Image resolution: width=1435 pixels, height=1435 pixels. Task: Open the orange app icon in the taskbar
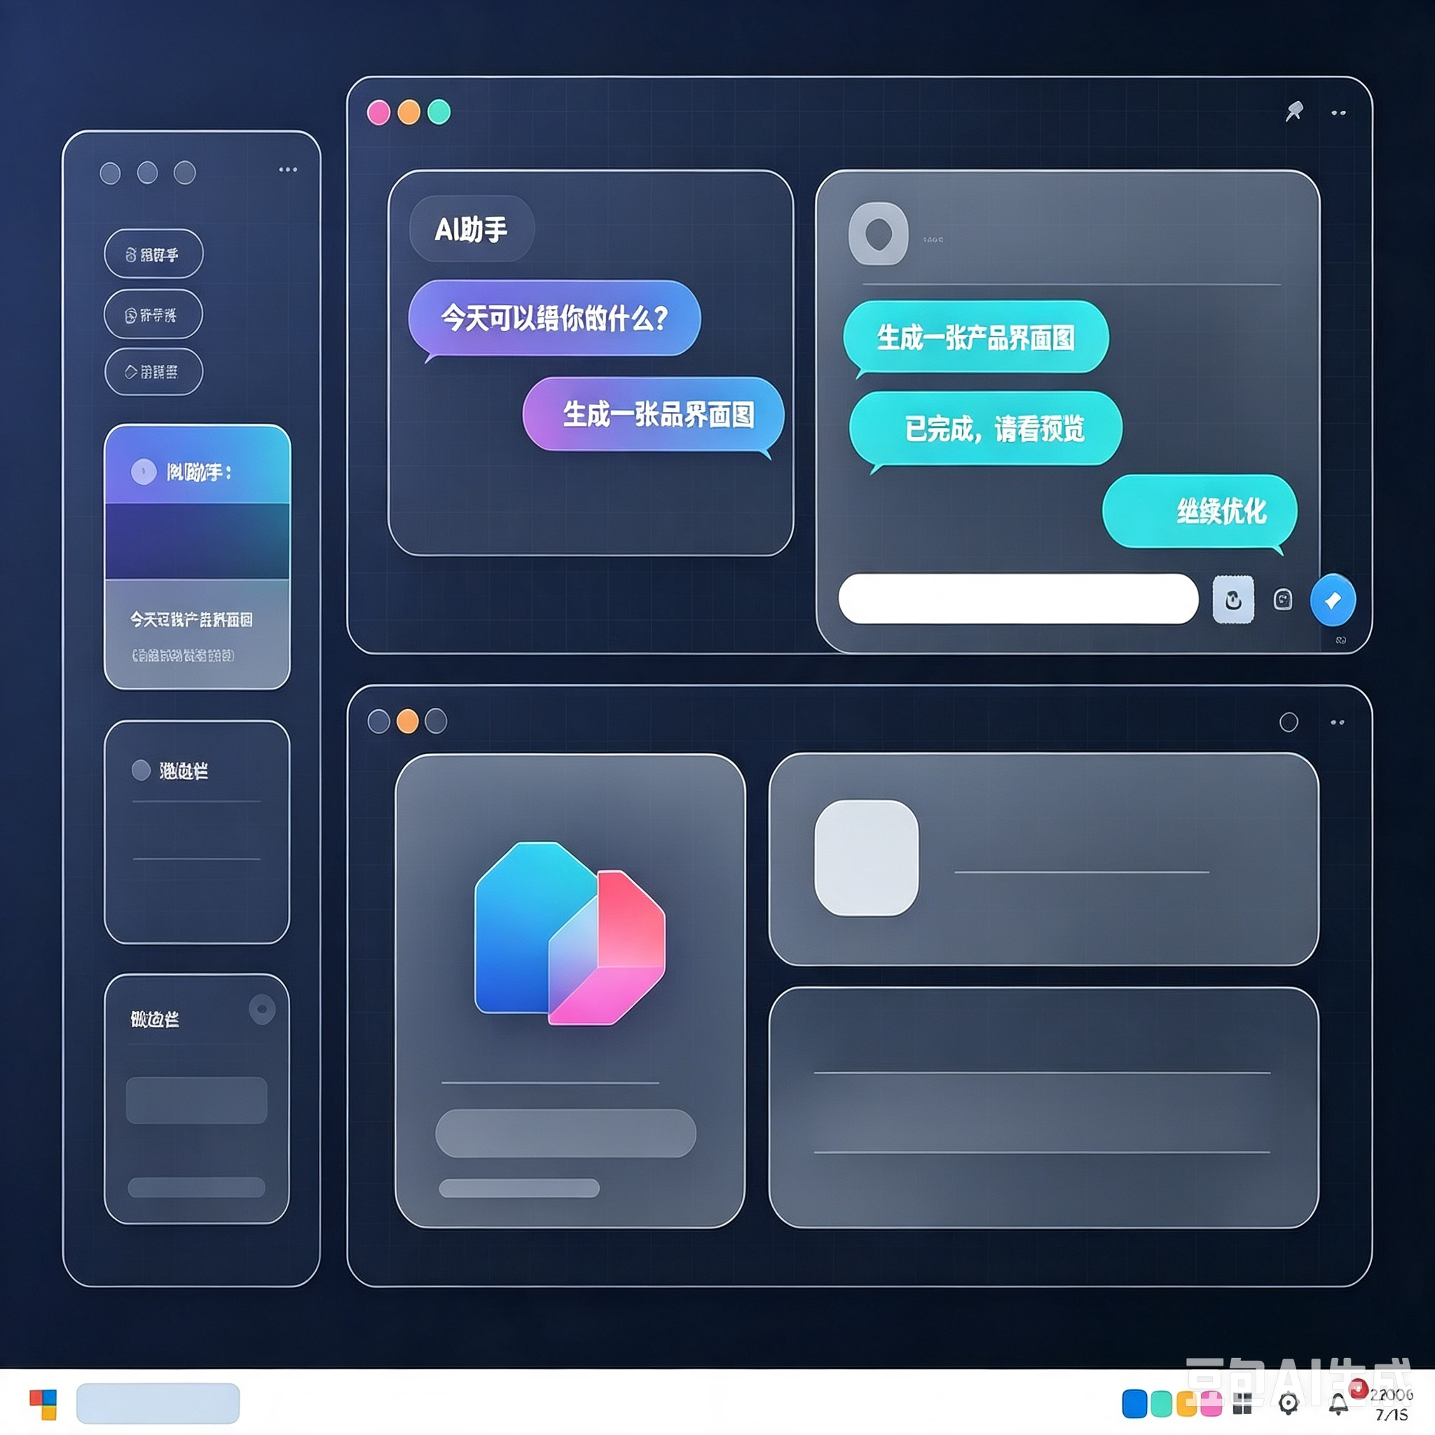coord(1186,1403)
